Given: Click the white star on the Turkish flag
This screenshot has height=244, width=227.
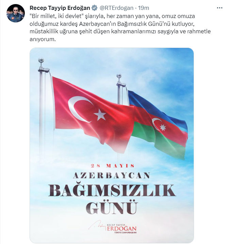Looking at the screenshot, I should pos(100,115).
